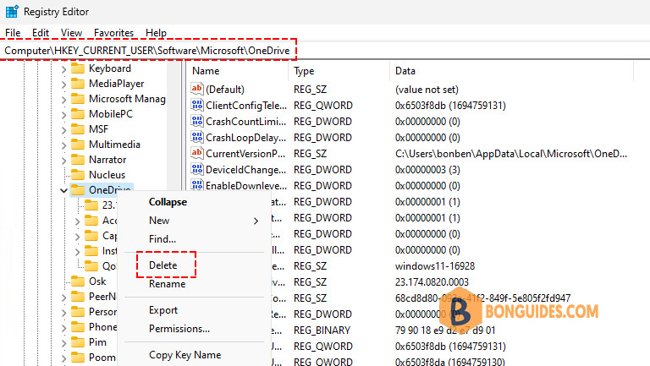
Task: Click the data '23.174.0820.0003'
Action: (x=432, y=282)
